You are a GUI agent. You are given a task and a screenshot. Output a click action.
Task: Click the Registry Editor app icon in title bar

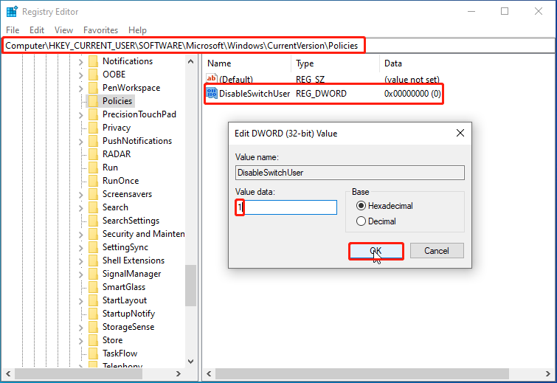point(12,12)
